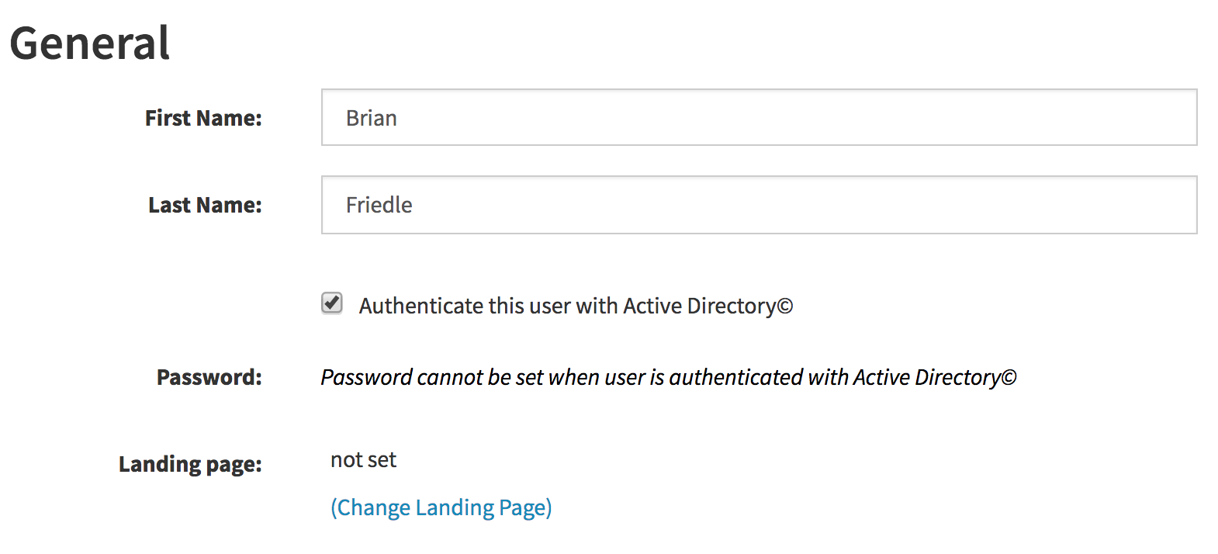
Task: Uncheck the Active Directory authentication checkbox
Action: pos(332,303)
